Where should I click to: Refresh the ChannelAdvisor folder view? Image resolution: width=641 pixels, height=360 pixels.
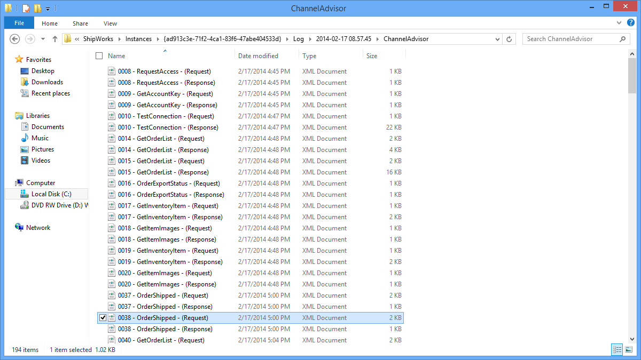[x=509, y=39]
